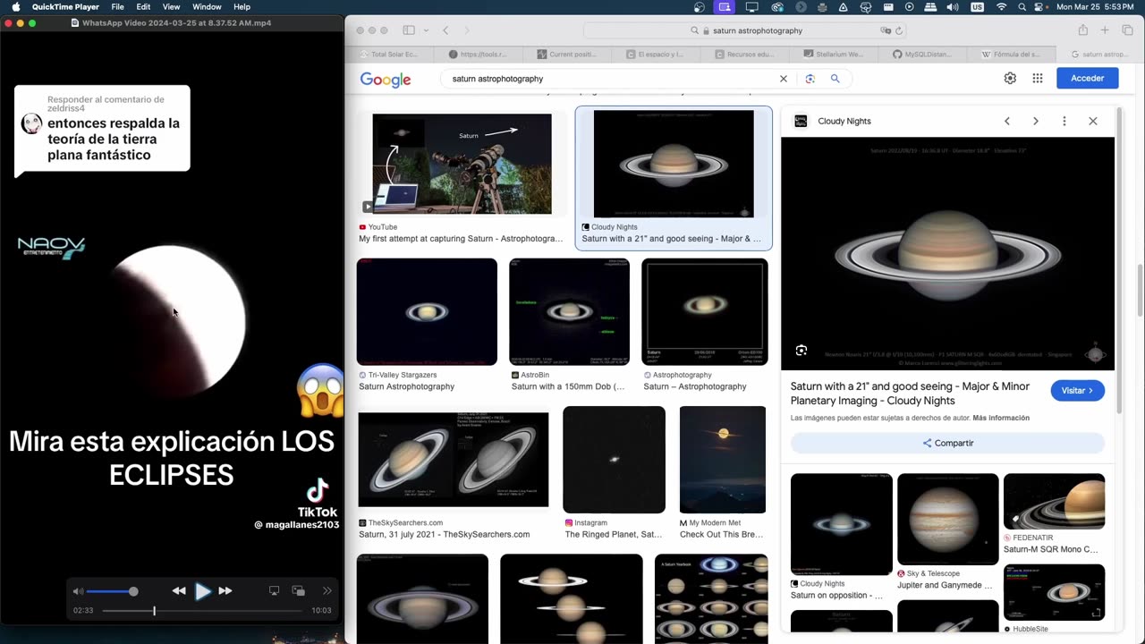Viewport: 1145px width, 644px height.
Task: Open the File menu
Action: tap(117, 6)
